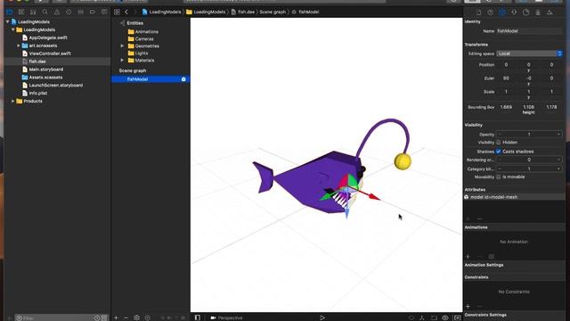Select the model id=model-mesh attribute row
The width and height of the screenshot is (570, 321).
pyautogui.click(x=514, y=197)
